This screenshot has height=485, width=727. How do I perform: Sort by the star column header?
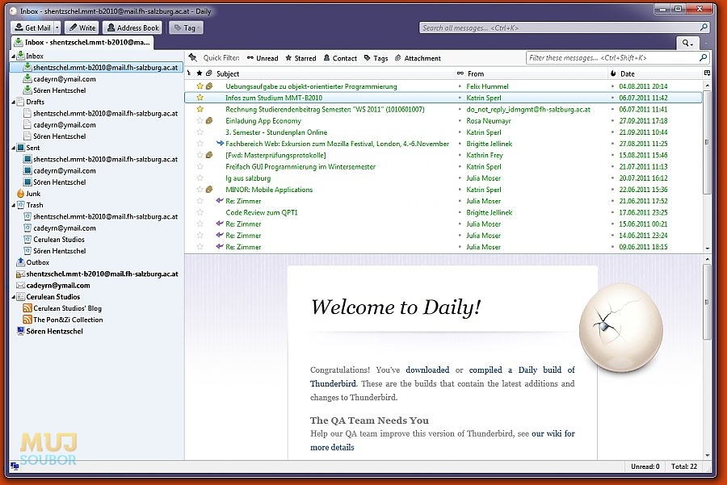(x=200, y=73)
